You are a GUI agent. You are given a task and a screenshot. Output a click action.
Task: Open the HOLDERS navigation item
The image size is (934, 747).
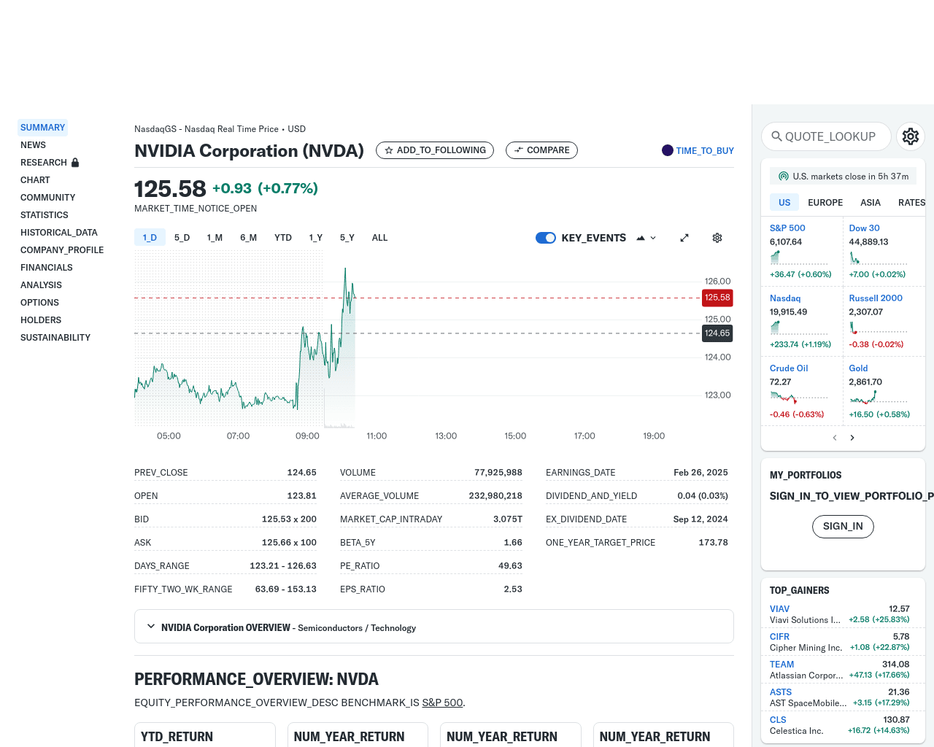coord(41,320)
